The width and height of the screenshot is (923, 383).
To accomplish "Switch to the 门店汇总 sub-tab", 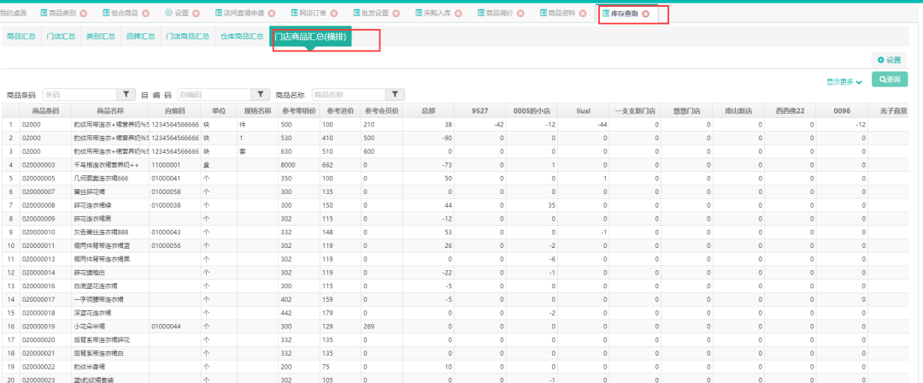I will [59, 37].
